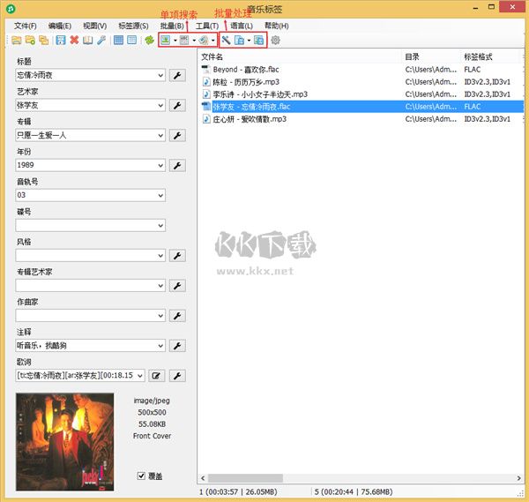
Task: Click the album cover thumbnail
Action: tap(64, 442)
